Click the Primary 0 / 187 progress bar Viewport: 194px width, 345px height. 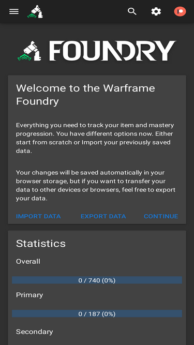click(97, 313)
